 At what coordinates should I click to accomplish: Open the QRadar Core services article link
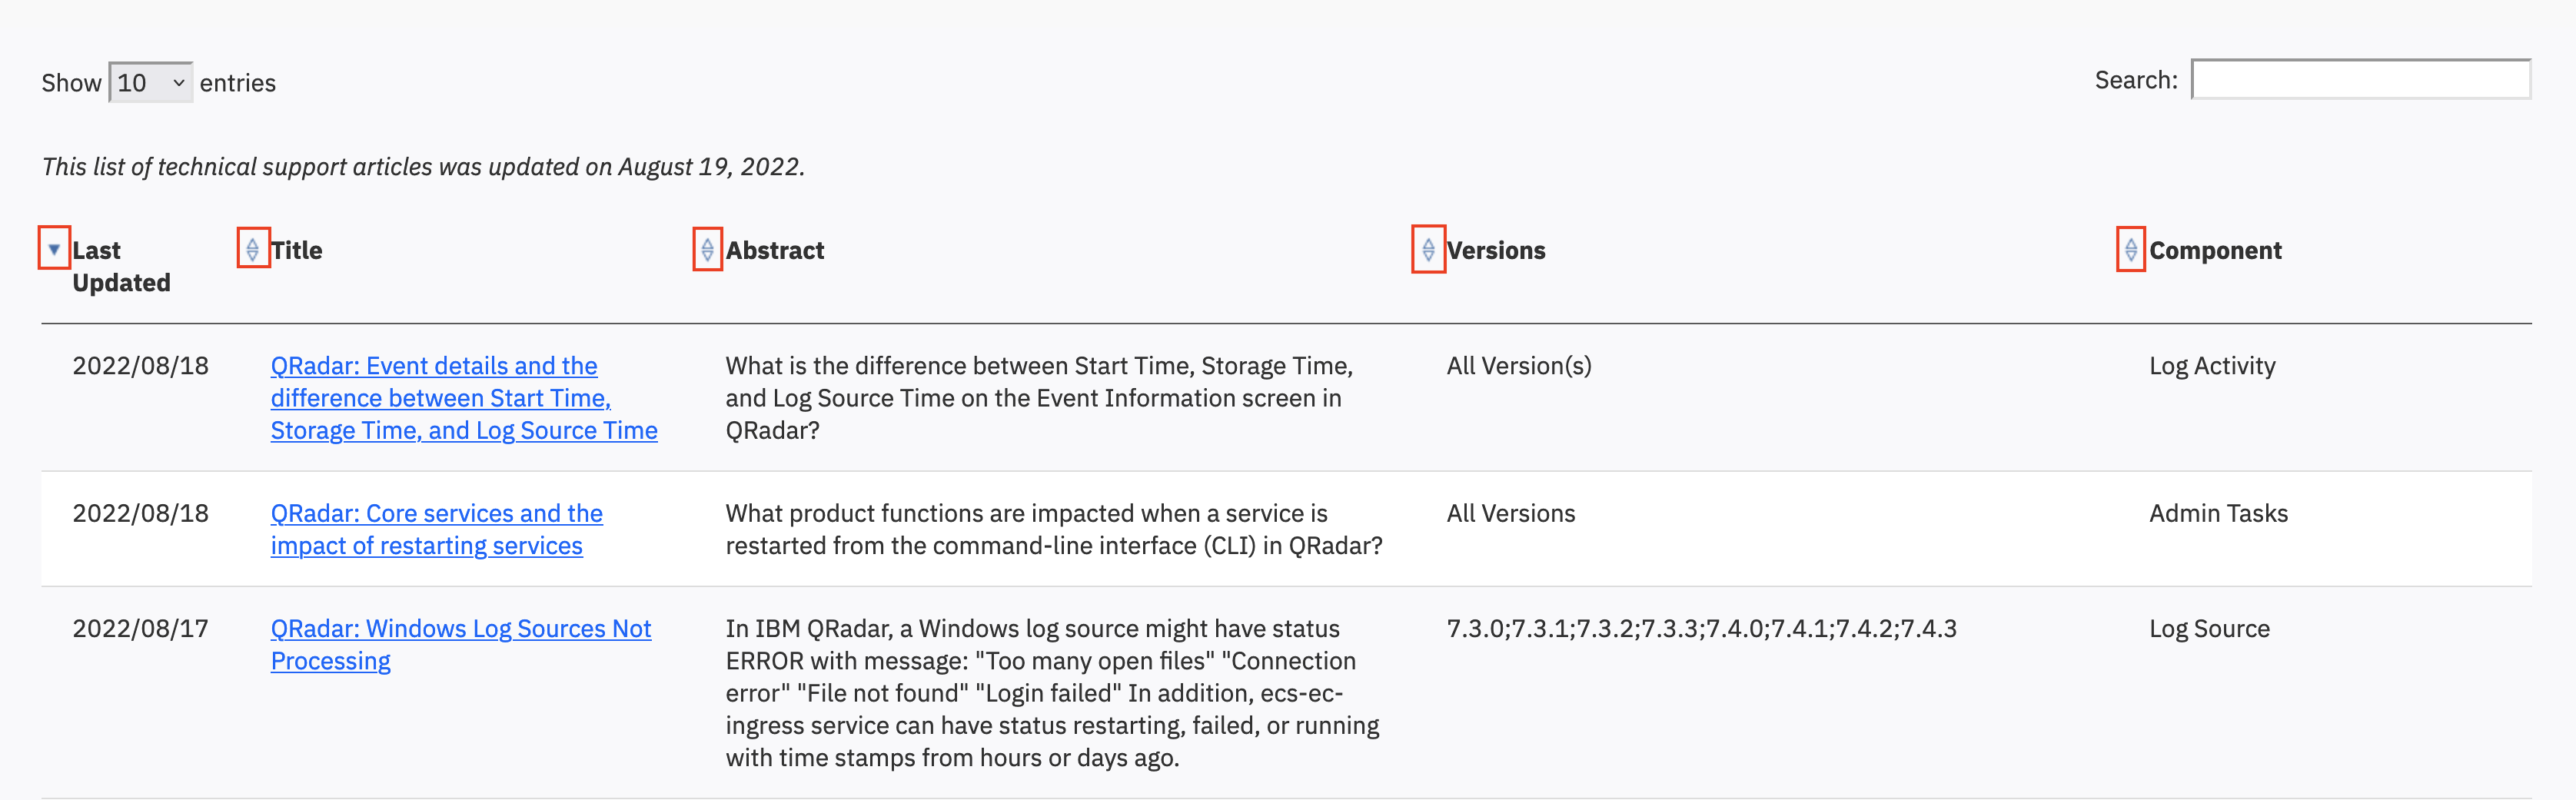[437, 529]
